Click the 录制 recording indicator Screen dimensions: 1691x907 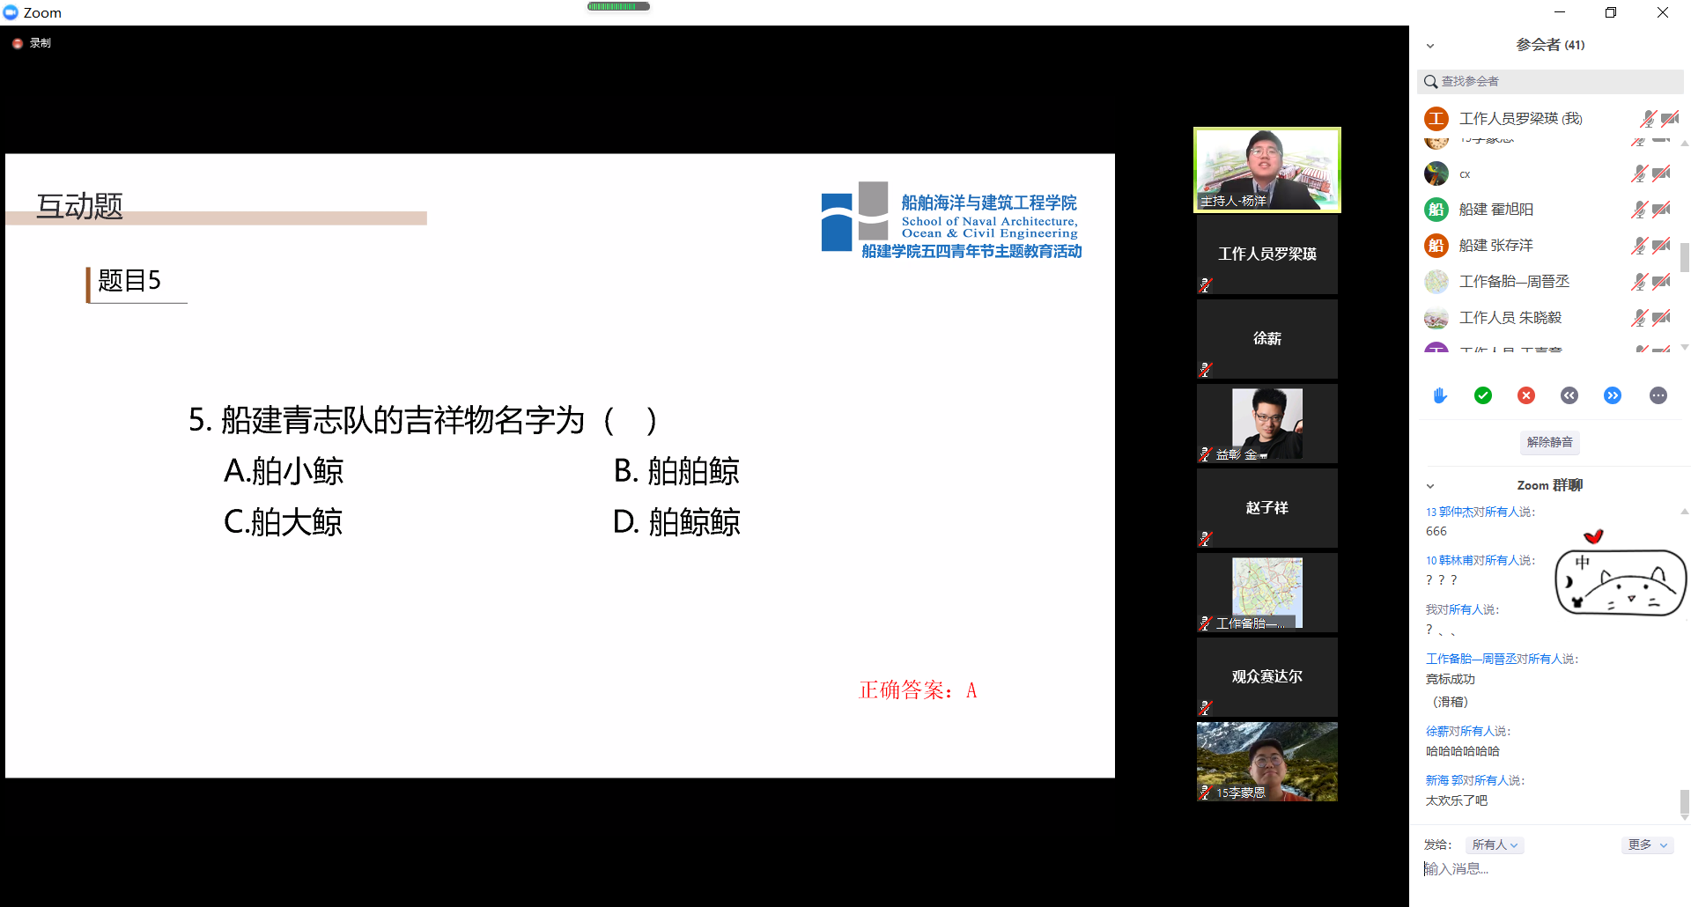[33, 41]
